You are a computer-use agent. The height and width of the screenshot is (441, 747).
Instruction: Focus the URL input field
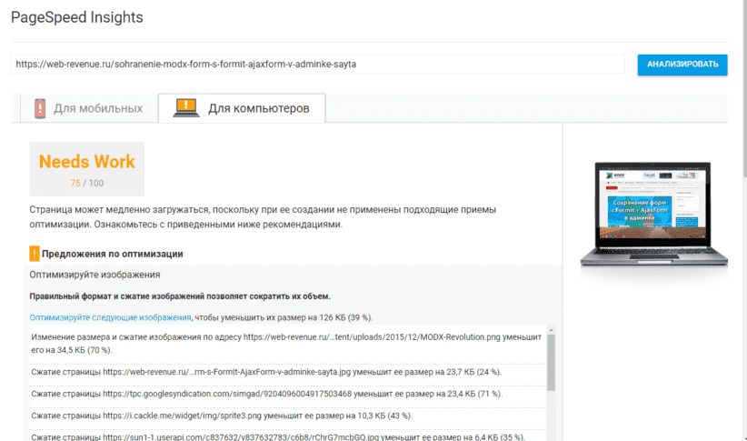[318, 65]
